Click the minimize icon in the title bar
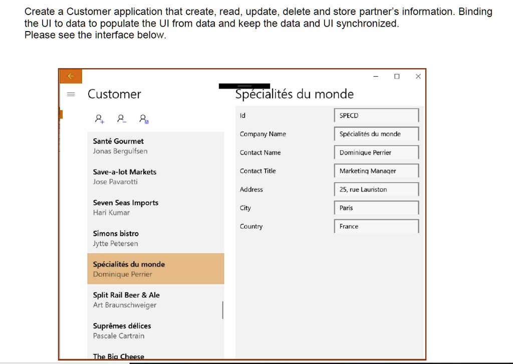 click(x=375, y=76)
